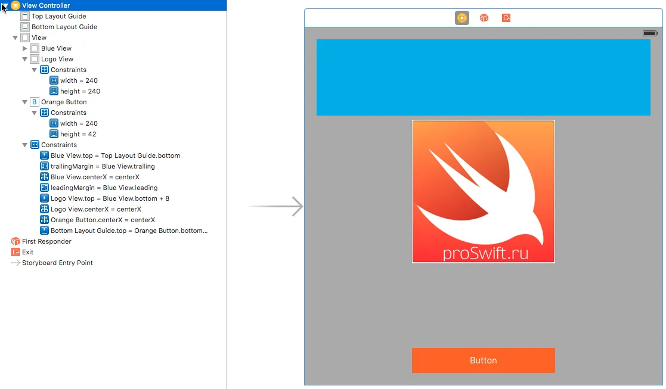Click the battery indicator in simulated status bar

(650, 33)
